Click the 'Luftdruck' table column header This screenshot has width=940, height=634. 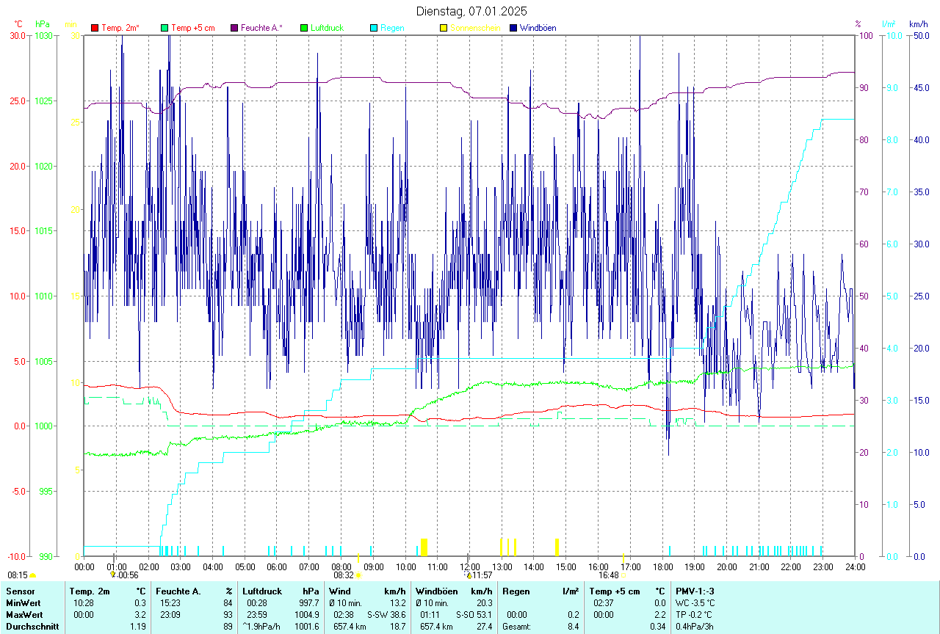(x=262, y=591)
